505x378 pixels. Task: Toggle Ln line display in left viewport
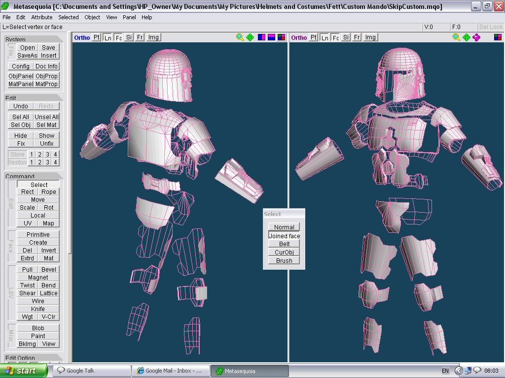[108, 37]
